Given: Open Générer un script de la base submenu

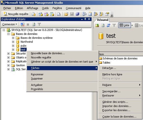Looking at the screenshot, I should tap(62, 62).
